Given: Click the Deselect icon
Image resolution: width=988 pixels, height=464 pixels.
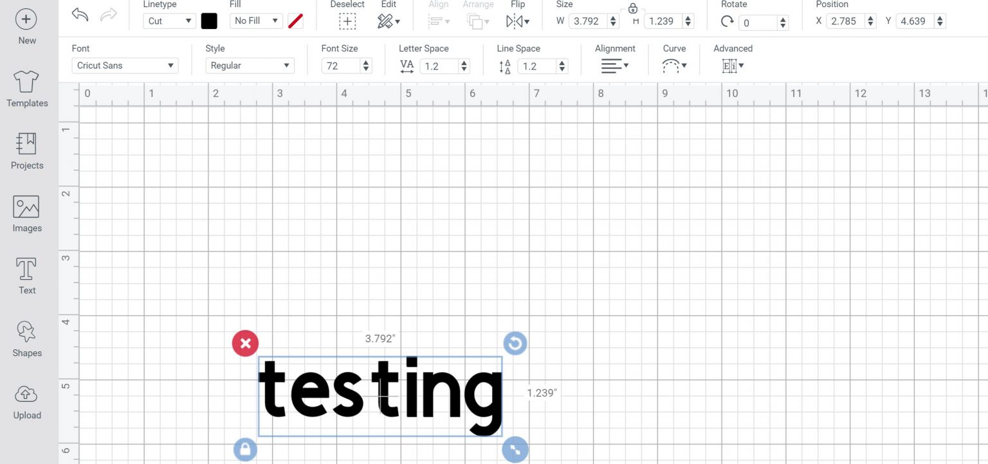Looking at the screenshot, I should coord(347,21).
